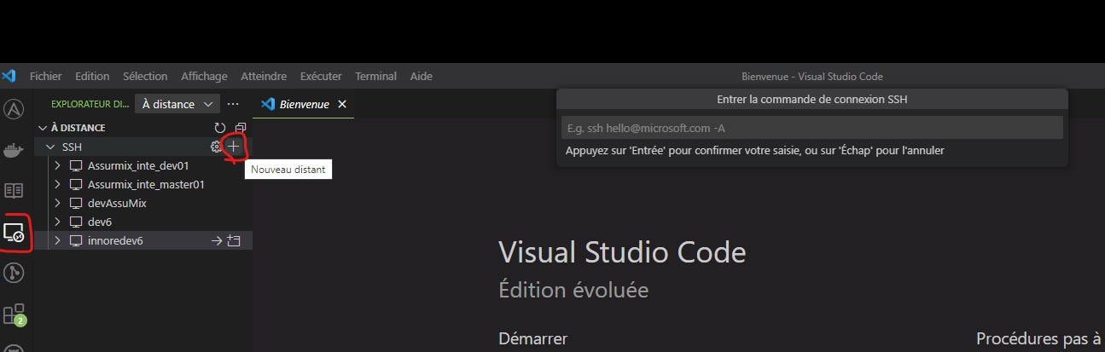Viewport: 1105px width, 352px height.
Task: Open the À distance dropdown selector
Action: (180, 104)
